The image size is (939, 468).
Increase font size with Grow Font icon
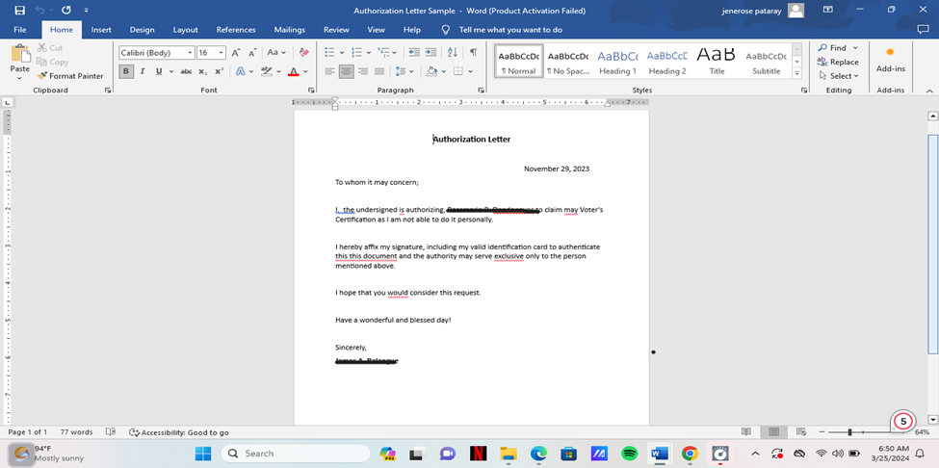pos(236,53)
